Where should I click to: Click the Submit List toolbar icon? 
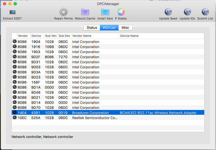pos(205,12)
